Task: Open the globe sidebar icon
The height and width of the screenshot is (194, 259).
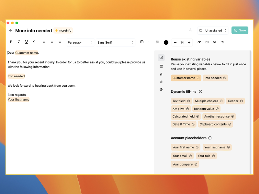Action: pyautogui.click(x=161, y=90)
